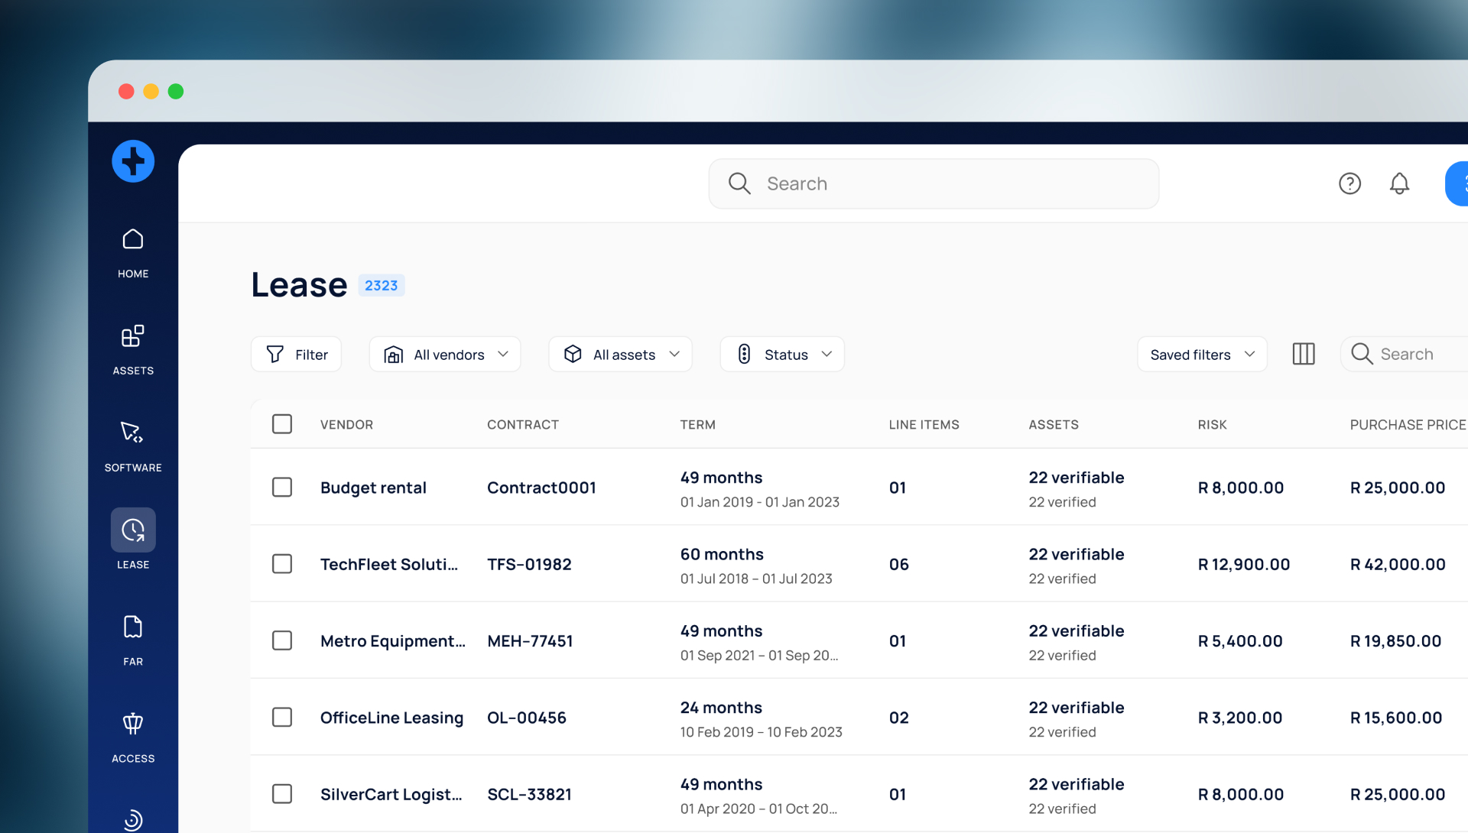1468x833 pixels.
Task: Select the spiral icon at sidebar bottom
Action: [132, 820]
